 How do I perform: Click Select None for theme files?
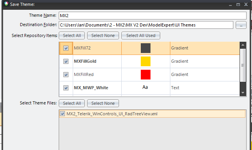click(x=103, y=103)
